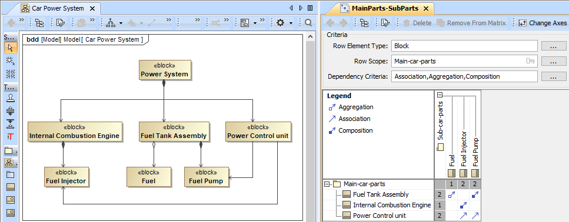
Task: Open the gear options dropdown arrow
Action: click(291, 23)
